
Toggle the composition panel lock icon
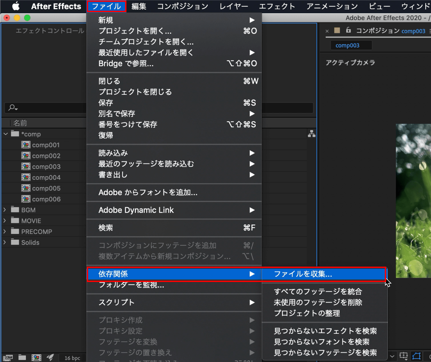(x=349, y=30)
